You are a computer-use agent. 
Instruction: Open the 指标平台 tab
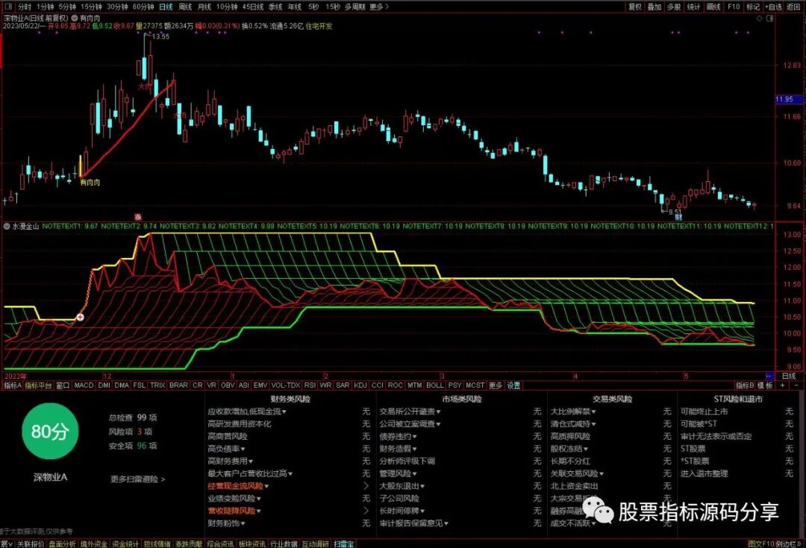(x=39, y=385)
